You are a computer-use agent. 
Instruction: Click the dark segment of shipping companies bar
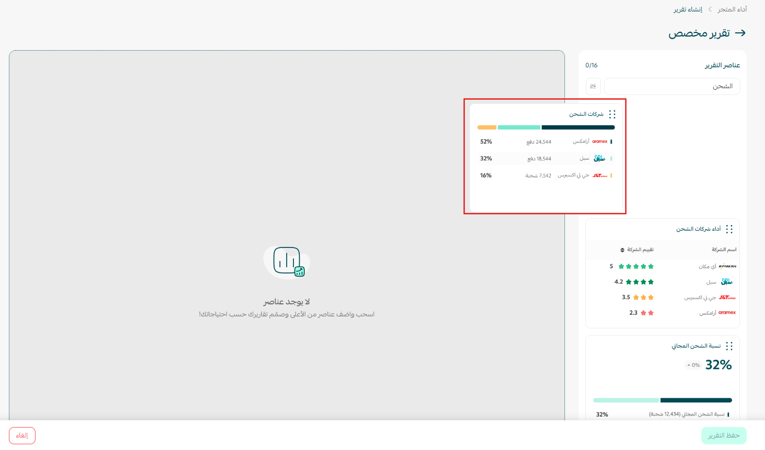578,127
